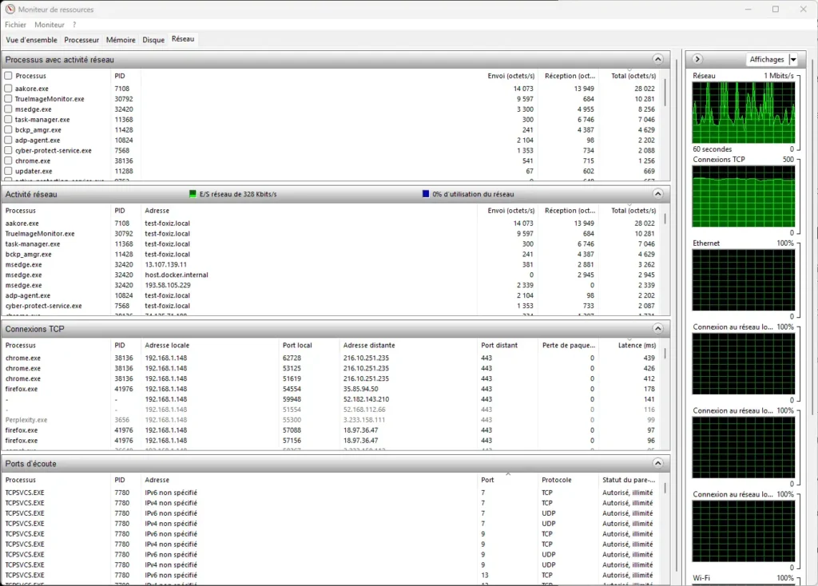
Task: Open the Affichages dropdown arrow
Action: (792, 60)
